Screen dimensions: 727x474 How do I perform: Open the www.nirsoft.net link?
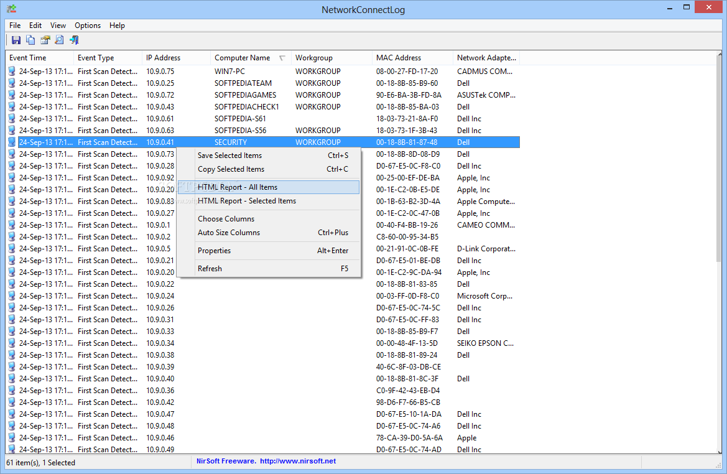pos(298,461)
